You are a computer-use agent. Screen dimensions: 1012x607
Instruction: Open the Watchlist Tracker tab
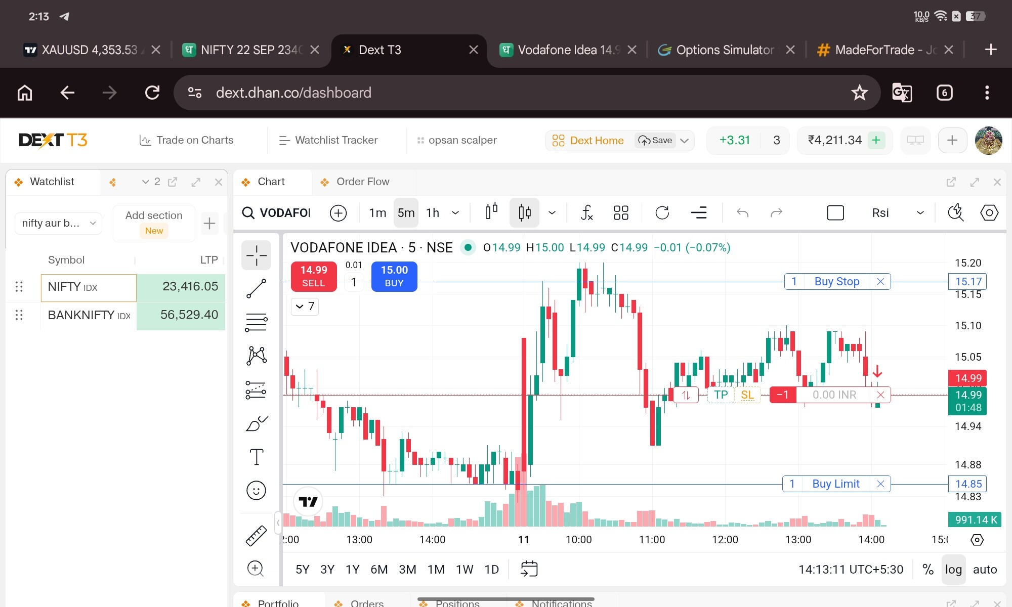point(328,140)
